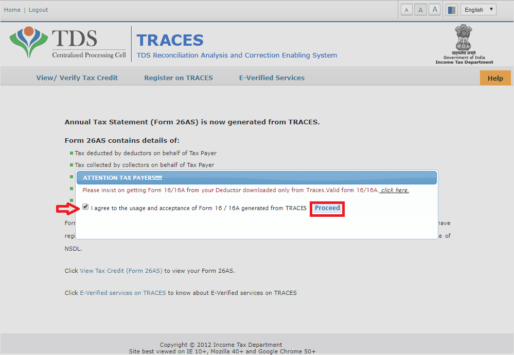Click the orange Help button
This screenshot has width=514, height=355.
(x=495, y=78)
